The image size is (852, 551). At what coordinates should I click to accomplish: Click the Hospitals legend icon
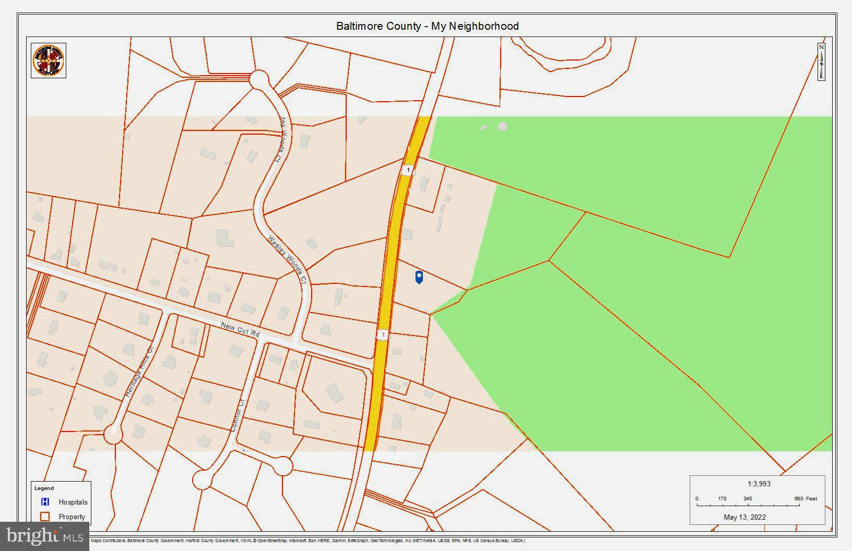[x=45, y=502]
